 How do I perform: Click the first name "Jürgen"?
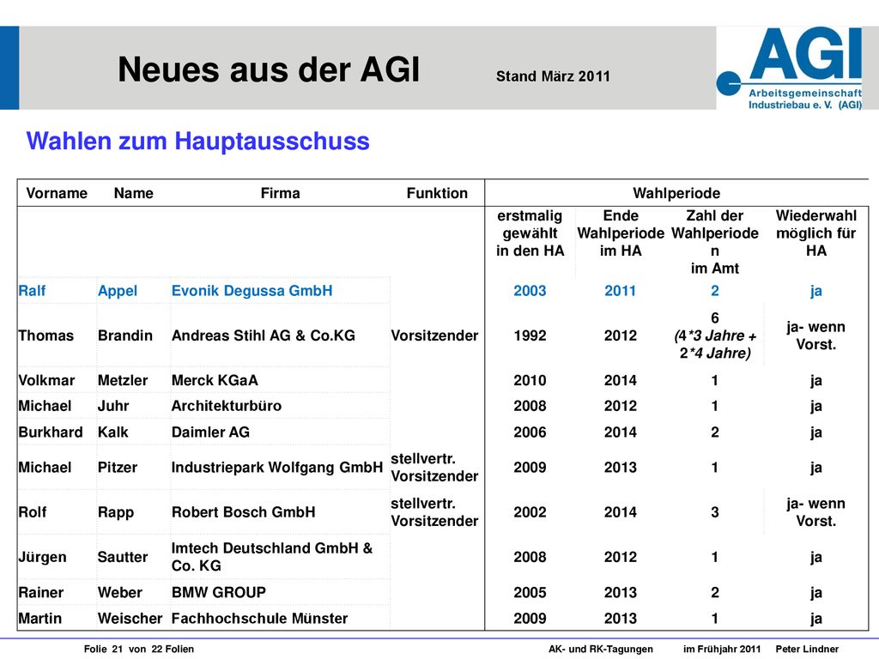pos(42,557)
